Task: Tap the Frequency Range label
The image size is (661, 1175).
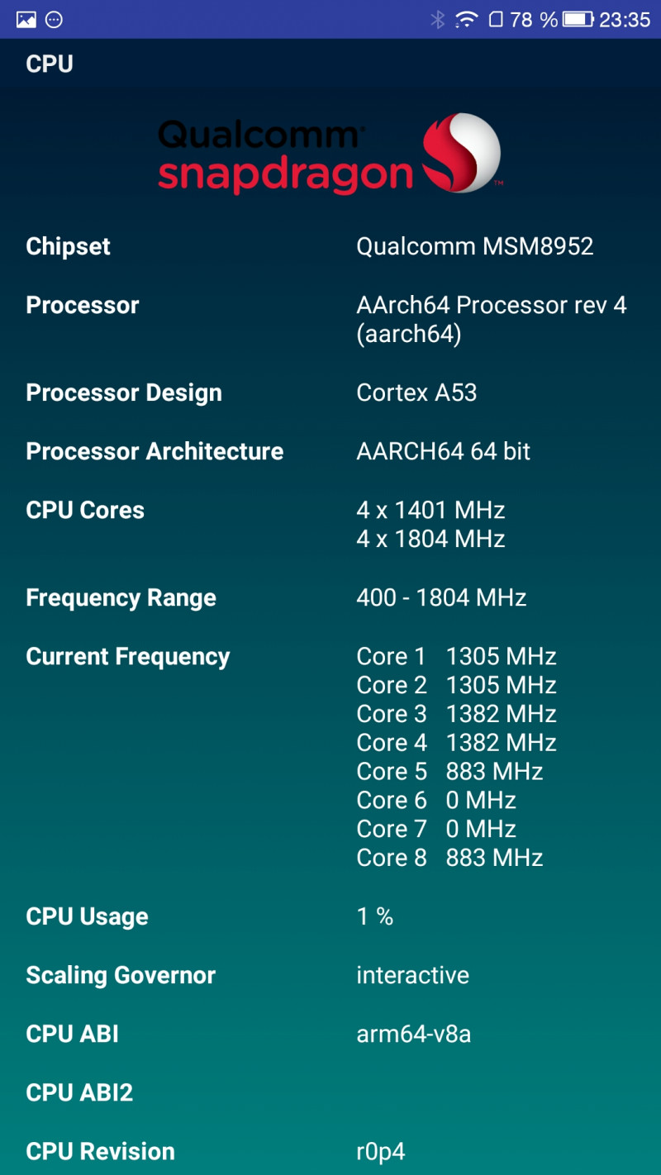Action: point(121,597)
